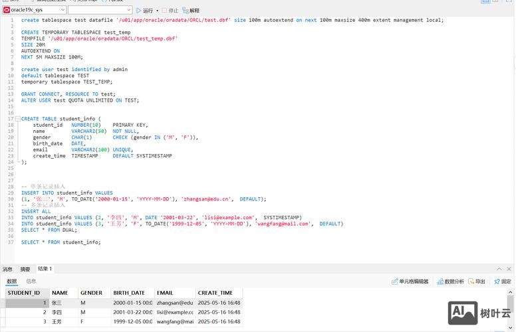Open the oracle19c_sys connection dropdown

35,11
